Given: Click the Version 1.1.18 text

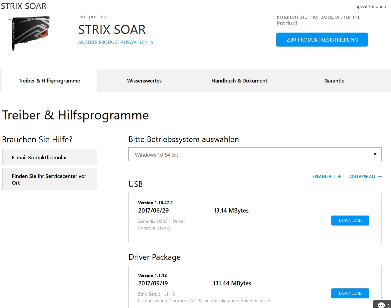Looking at the screenshot, I should tap(152, 276).
